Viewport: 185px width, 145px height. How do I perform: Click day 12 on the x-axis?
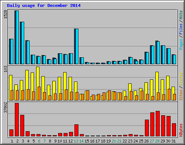click(70, 141)
